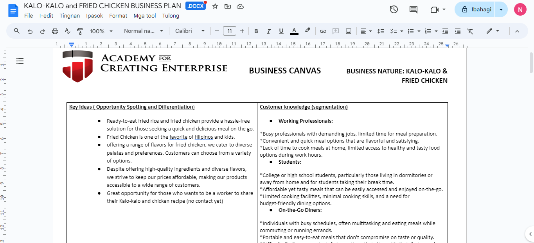
Task: Show the side panel arrow
Action: (x=529, y=234)
